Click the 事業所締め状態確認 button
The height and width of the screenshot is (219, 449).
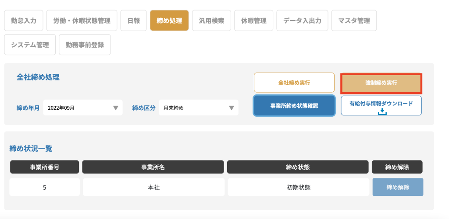pos(294,106)
